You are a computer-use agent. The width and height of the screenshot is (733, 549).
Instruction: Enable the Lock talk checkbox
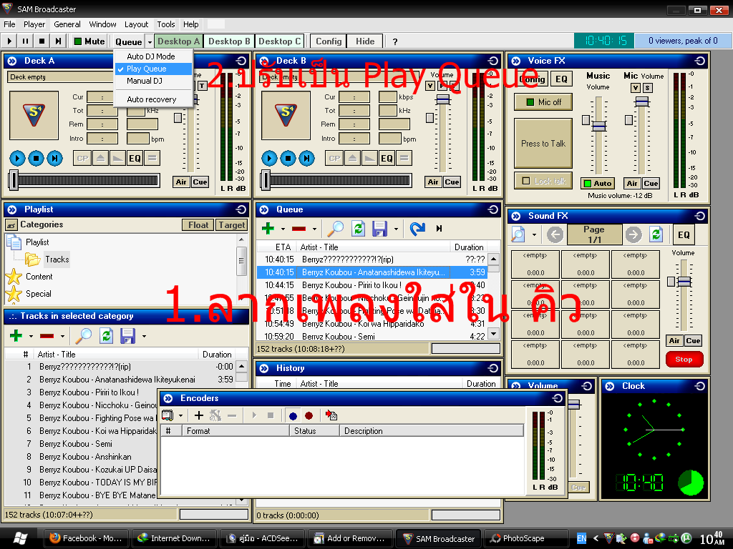(x=526, y=181)
